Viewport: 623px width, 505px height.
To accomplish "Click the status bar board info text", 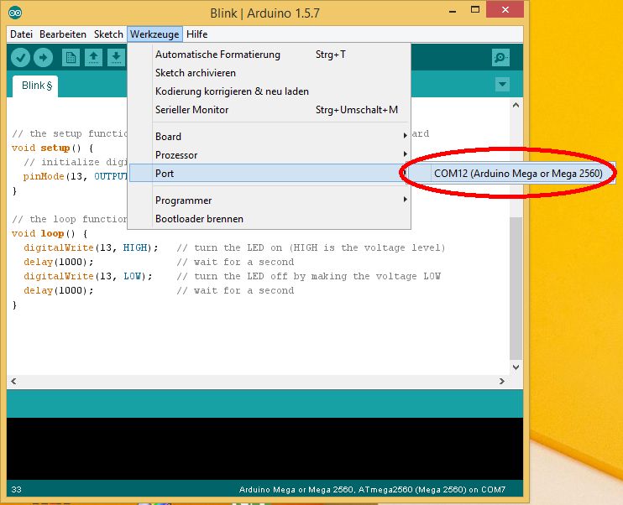I will click(372, 490).
